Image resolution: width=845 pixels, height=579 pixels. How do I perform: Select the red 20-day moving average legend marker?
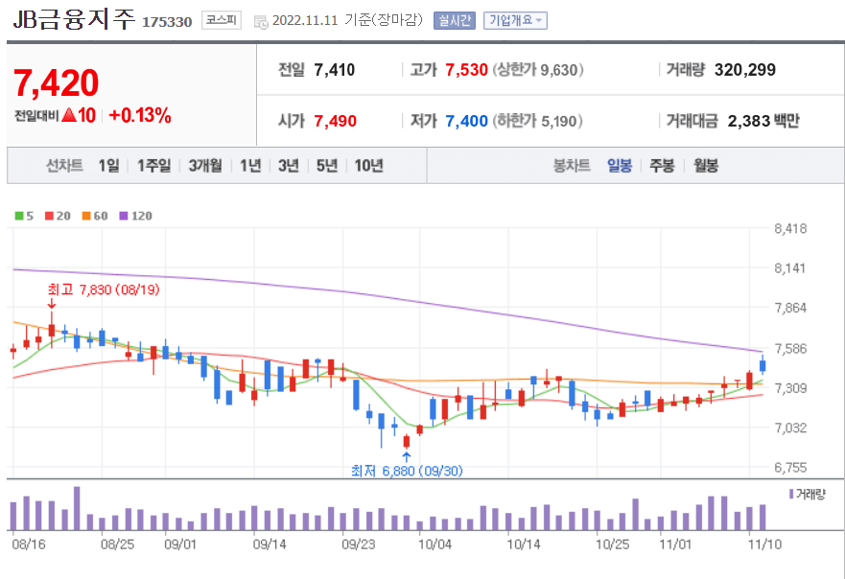tap(50, 216)
